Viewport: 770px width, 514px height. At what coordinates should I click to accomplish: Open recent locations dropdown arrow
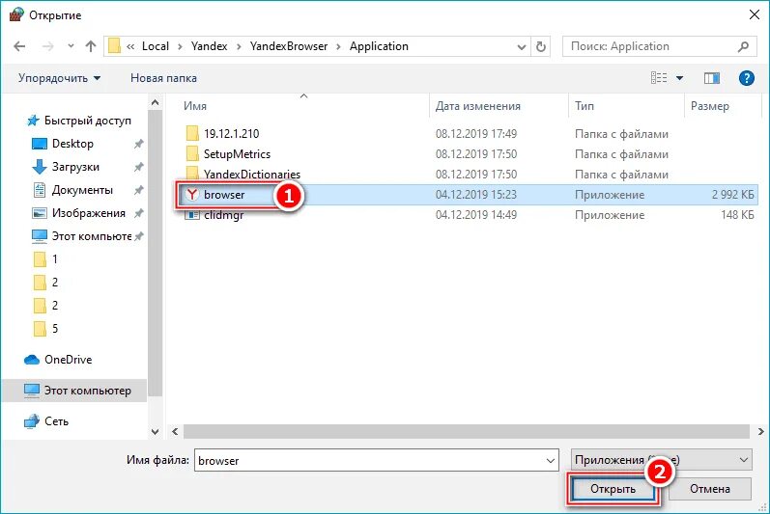[71, 46]
